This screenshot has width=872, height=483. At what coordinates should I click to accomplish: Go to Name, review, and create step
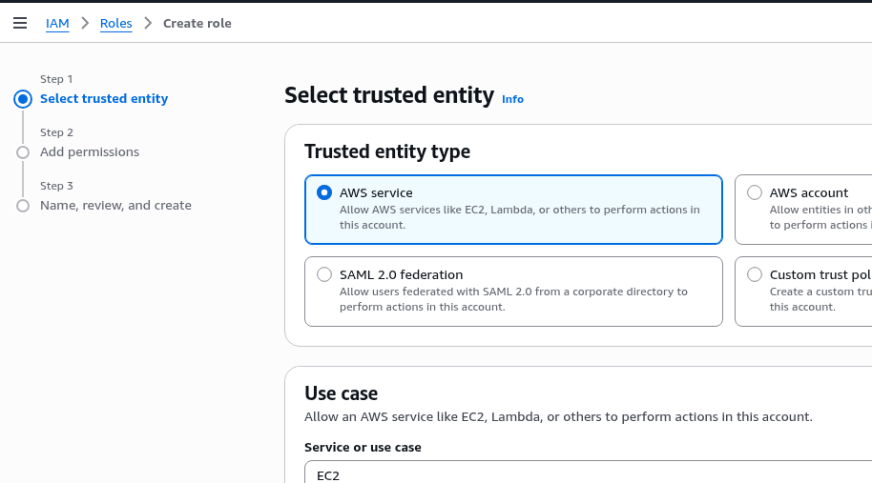click(x=115, y=206)
